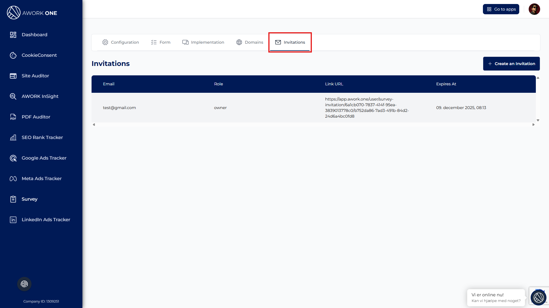Open CookieConsent via its cookie icon
Image resolution: width=549 pixels, height=308 pixels.
[13, 55]
